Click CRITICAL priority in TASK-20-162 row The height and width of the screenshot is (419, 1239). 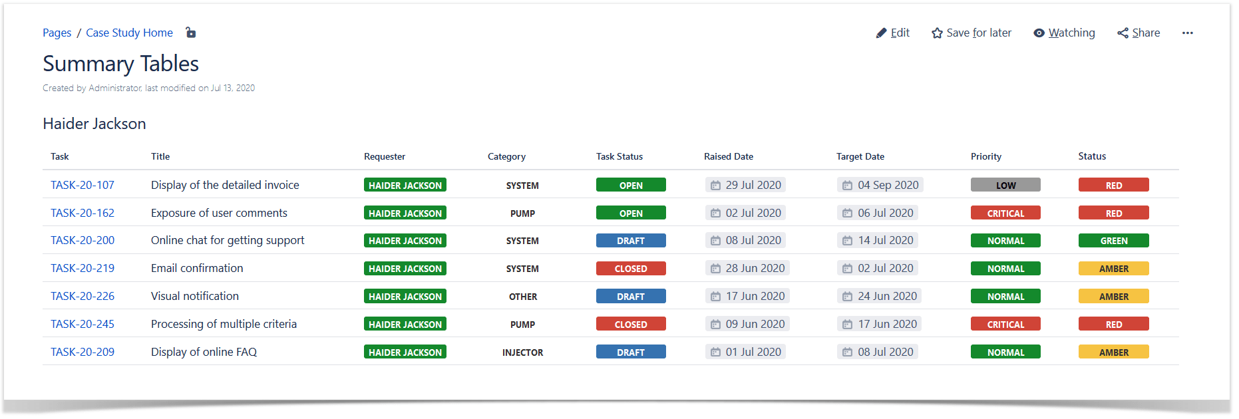coord(1005,213)
